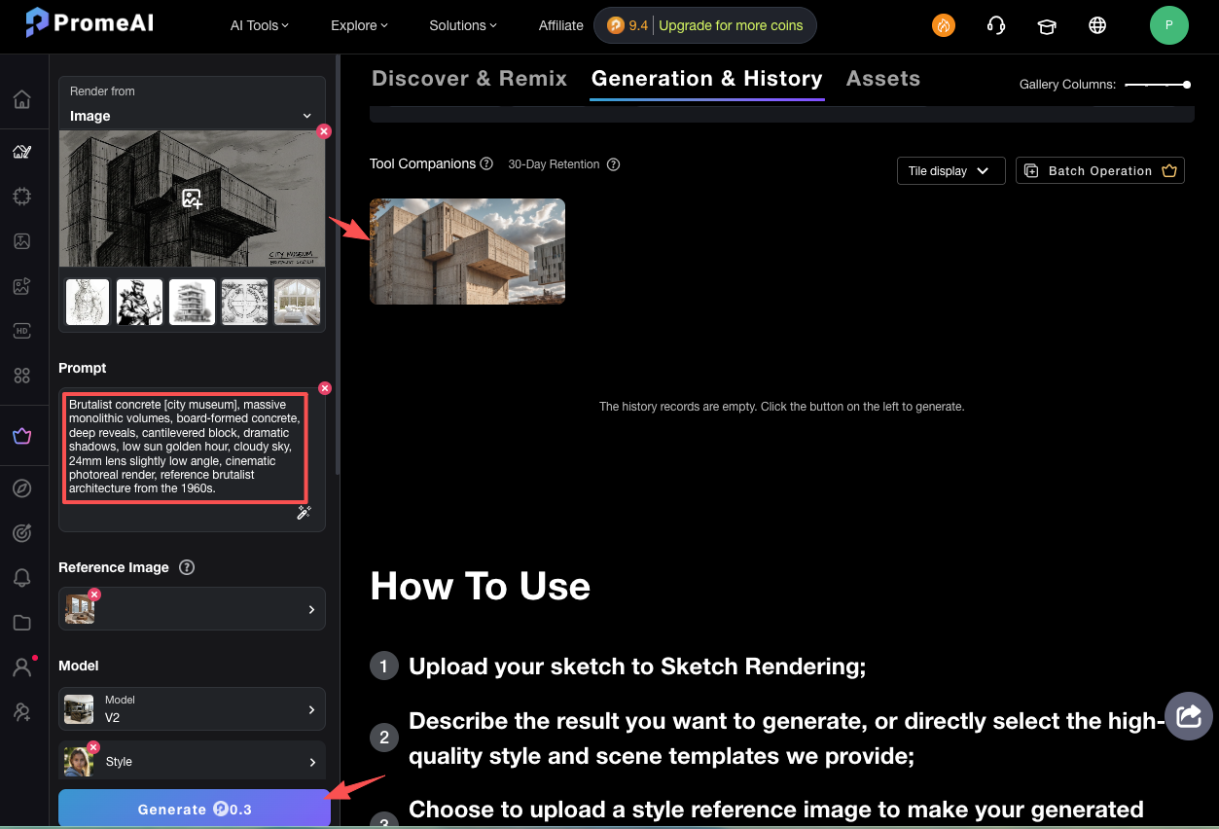
Task: Open the Sketch Rendering house-pencil icon
Action: (x=21, y=151)
